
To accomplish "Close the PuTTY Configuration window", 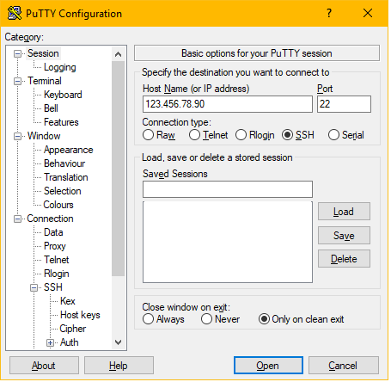I will click(368, 13).
